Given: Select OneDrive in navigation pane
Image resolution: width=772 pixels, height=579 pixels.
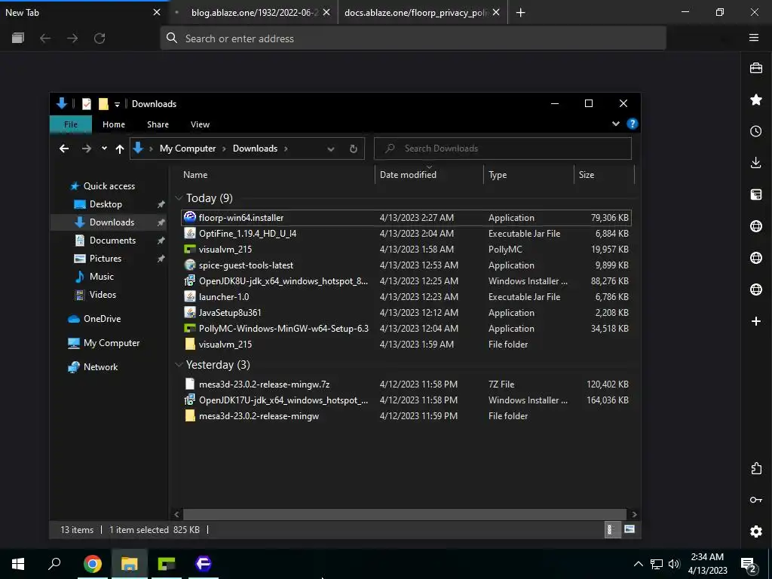Looking at the screenshot, I should click(102, 319).
